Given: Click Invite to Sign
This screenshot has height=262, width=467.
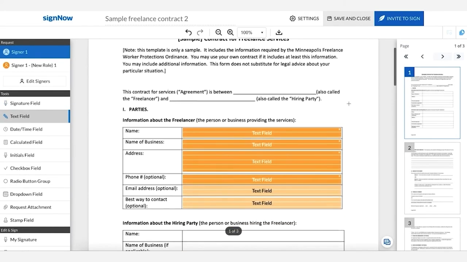Looking at the screenshot, I should click(399, 19).
